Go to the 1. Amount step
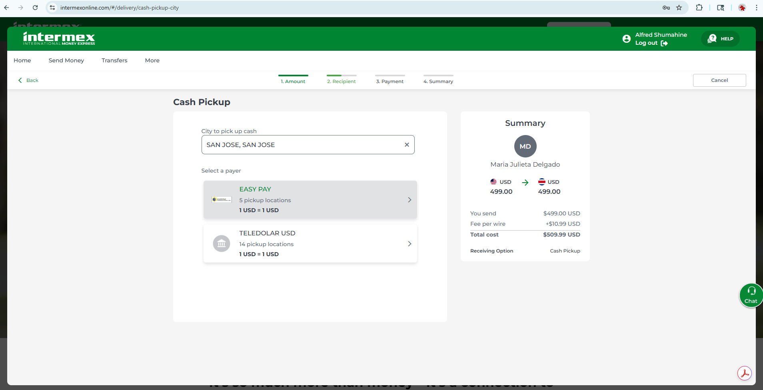This screenshot has height=390, width=763. click(293, 81)
